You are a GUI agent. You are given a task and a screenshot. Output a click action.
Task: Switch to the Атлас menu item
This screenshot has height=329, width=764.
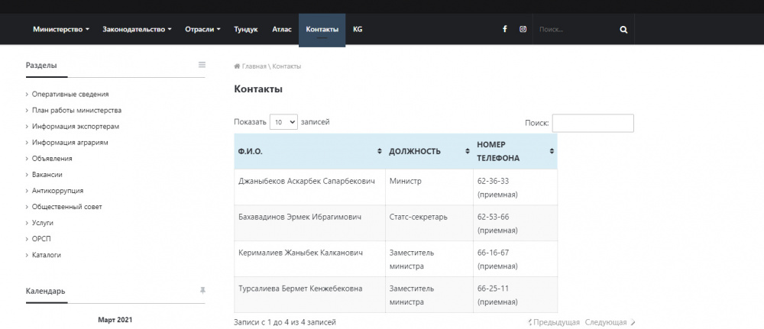point(281,29)
